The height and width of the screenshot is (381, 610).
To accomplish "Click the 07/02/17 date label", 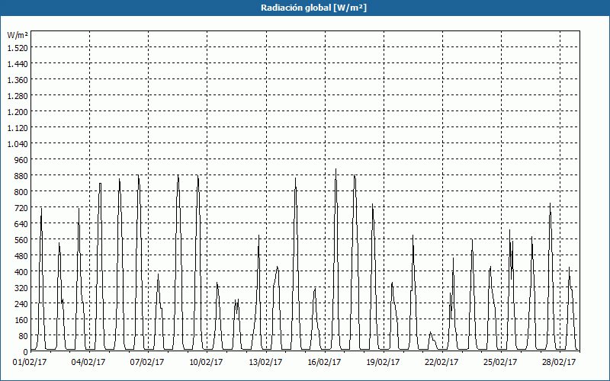I will point(147,363).
